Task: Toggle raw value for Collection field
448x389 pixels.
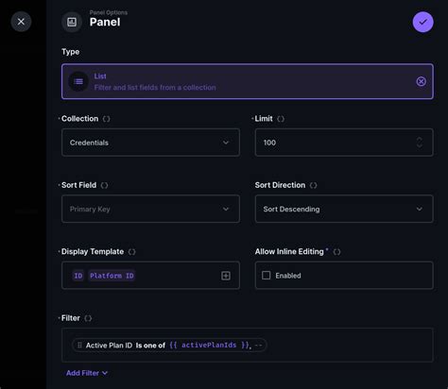Action: tap(107, 119)
